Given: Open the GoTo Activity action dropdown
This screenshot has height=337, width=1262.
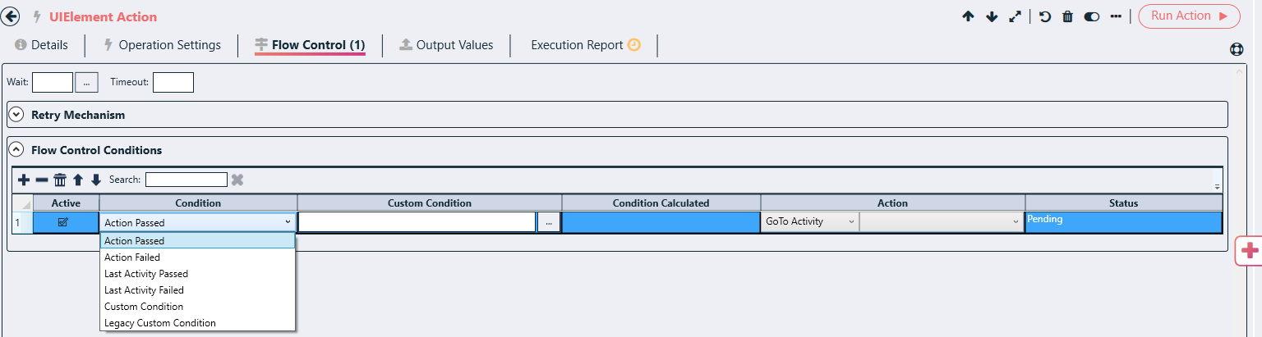Looking at the screenshot, I should (x=810, y=221).
